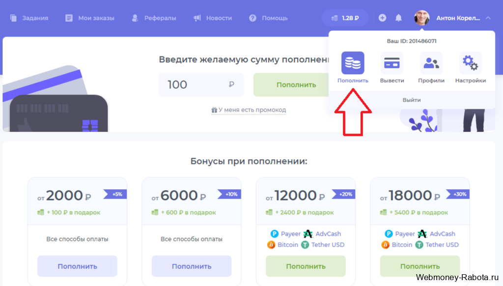Click + 100 ₽ в подарок text

click(x=74, y=212)
